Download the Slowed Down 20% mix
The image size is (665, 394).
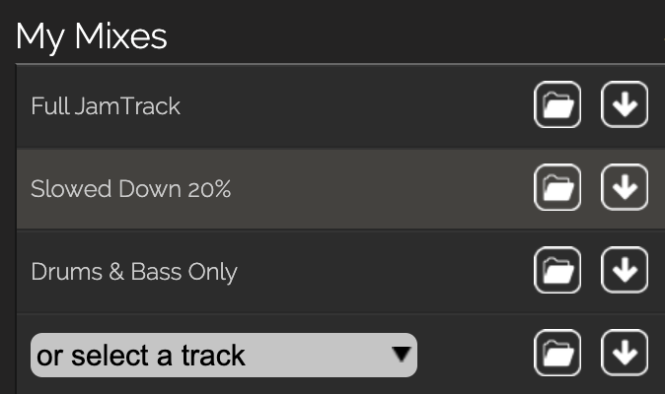tap(624, 187)
